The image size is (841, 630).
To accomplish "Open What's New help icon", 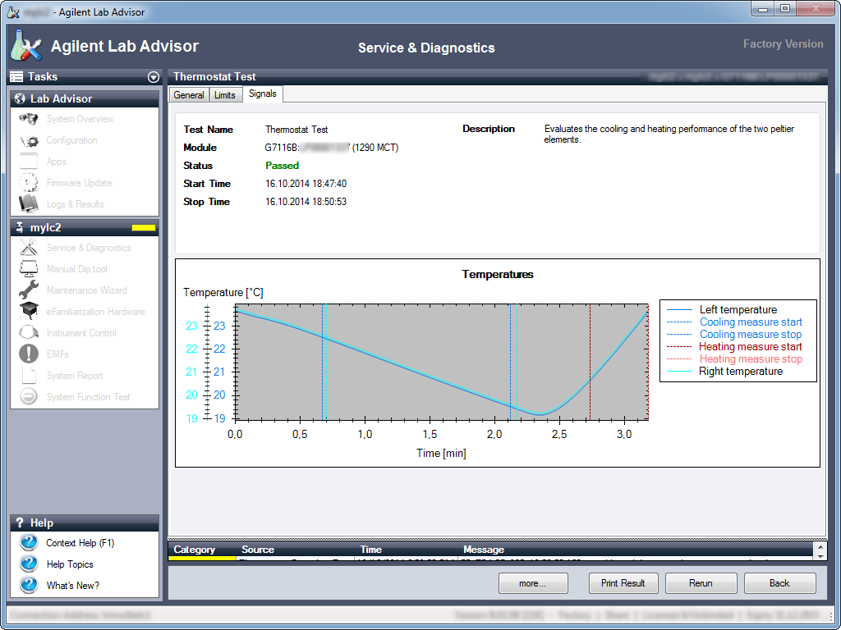I will coord(29,586).
